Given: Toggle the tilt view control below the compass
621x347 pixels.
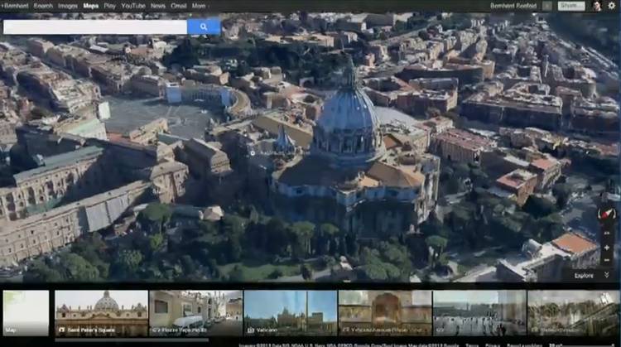Looking at the screenshot, I should 606,234.
